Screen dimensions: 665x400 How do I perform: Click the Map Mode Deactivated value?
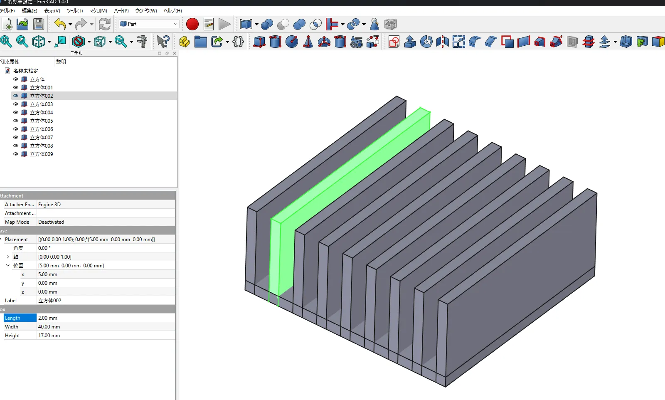pyautogui.click(x=106, y=222)
